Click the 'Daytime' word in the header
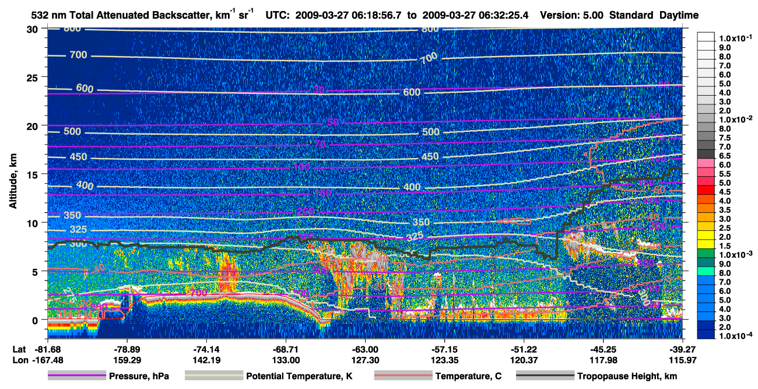Screen dimensions: 758x389 point(679,15)
